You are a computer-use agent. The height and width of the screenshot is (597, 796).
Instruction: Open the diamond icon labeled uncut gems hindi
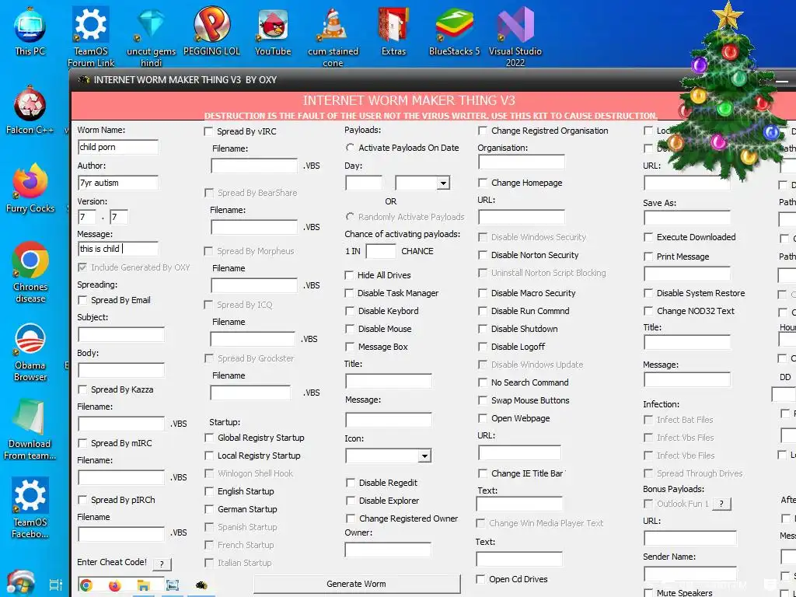(152, 37)
